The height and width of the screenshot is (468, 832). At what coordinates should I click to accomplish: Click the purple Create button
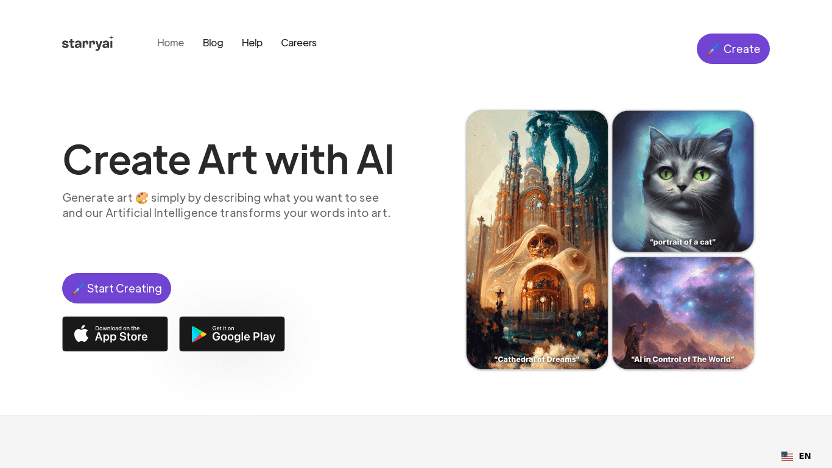(x=733, y=49)
